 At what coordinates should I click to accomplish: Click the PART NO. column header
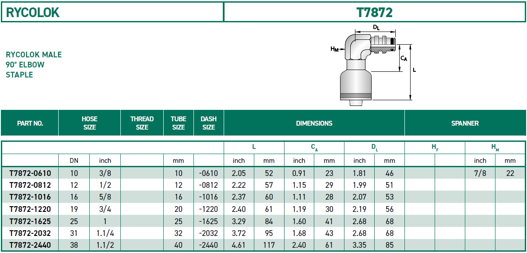click(x=30, y=123)
